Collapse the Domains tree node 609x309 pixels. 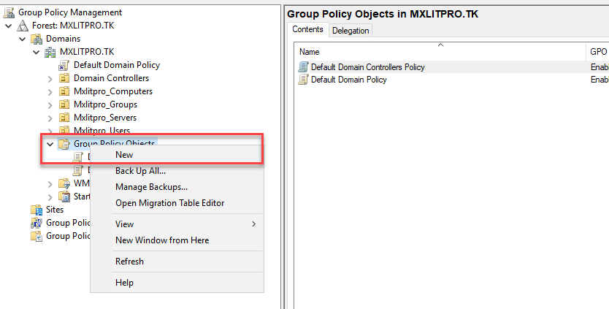(x=23, y=39)
